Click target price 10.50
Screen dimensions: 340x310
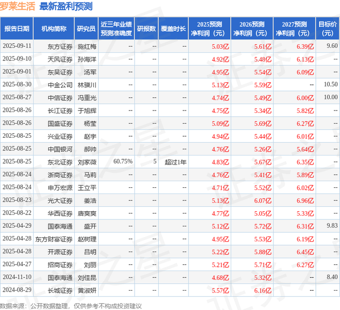click(x=331, y=84)
